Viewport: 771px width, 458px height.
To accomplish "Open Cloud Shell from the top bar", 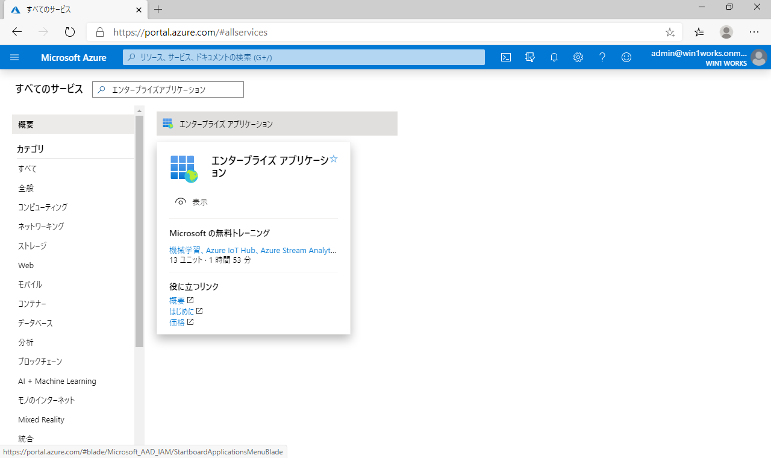I will (x=507, y=57).
